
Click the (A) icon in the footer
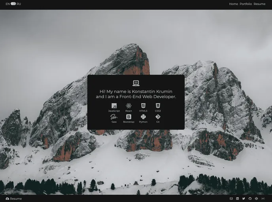point(263,198)
